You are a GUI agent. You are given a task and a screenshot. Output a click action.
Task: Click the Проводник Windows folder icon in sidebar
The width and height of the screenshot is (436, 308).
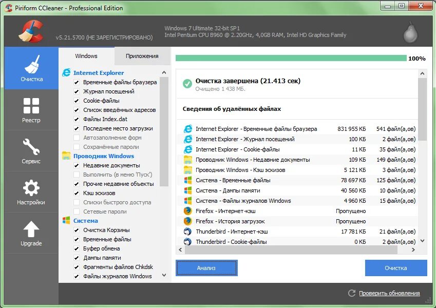tap(66, 156)
